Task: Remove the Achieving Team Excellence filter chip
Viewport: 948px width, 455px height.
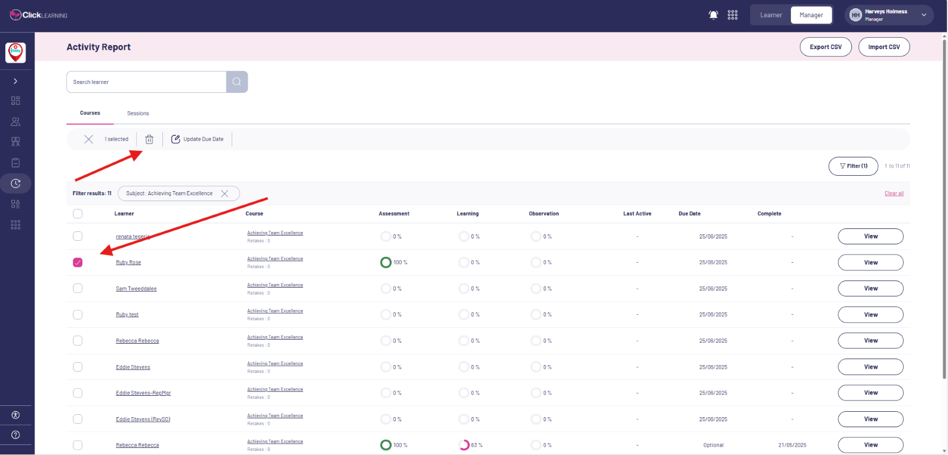Action: click(x=225, y=193)
